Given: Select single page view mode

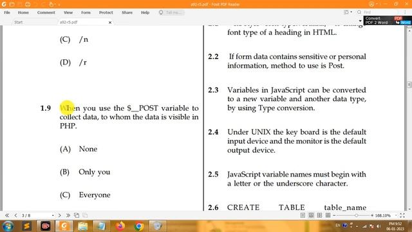Looking at the screenshot, I should [x=303, y=215].
